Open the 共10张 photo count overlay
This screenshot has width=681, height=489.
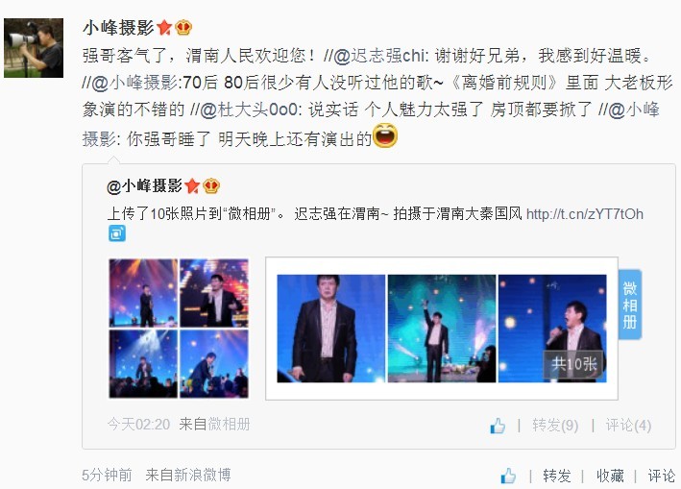pos(573,364)
